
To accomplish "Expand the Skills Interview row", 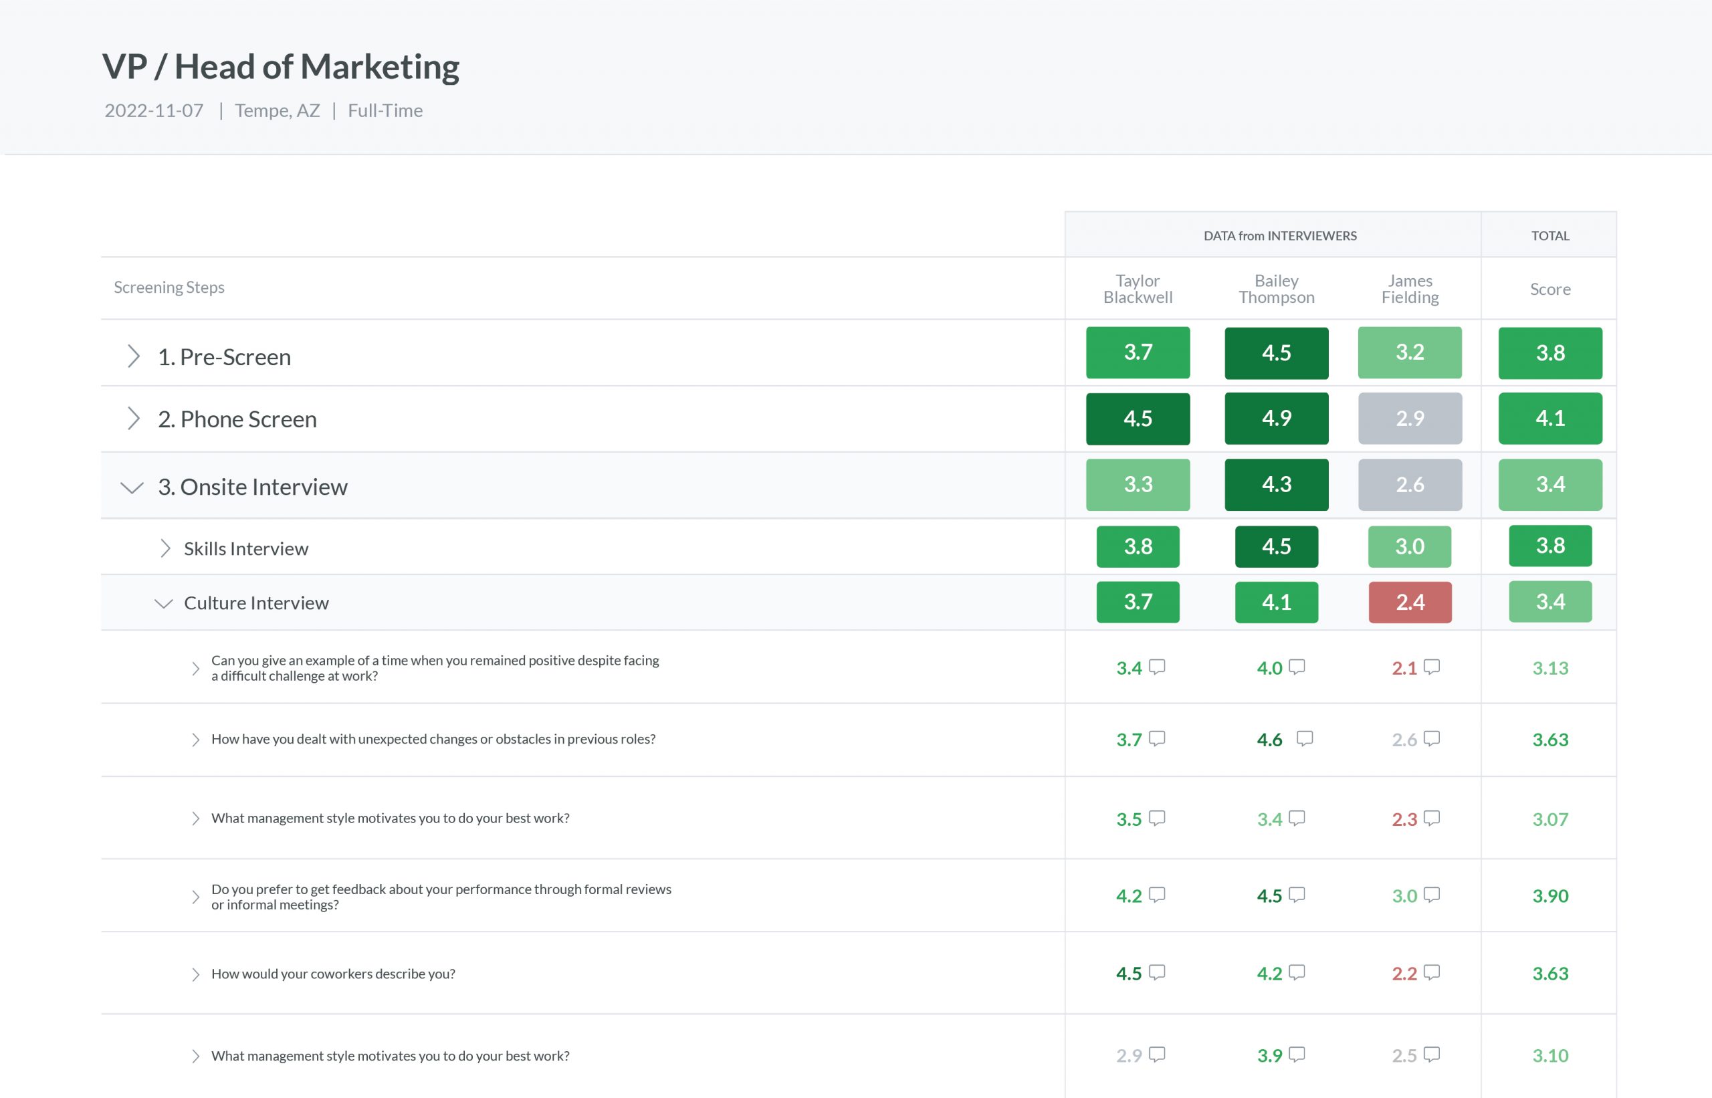I will (x=165, y=548).
